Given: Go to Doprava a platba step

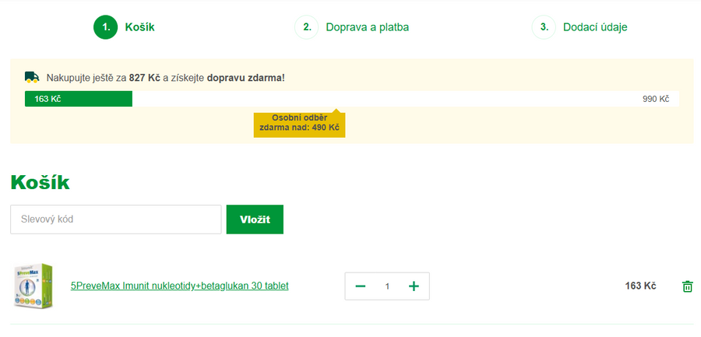Looking at the screenshot, I should (367, 27).
